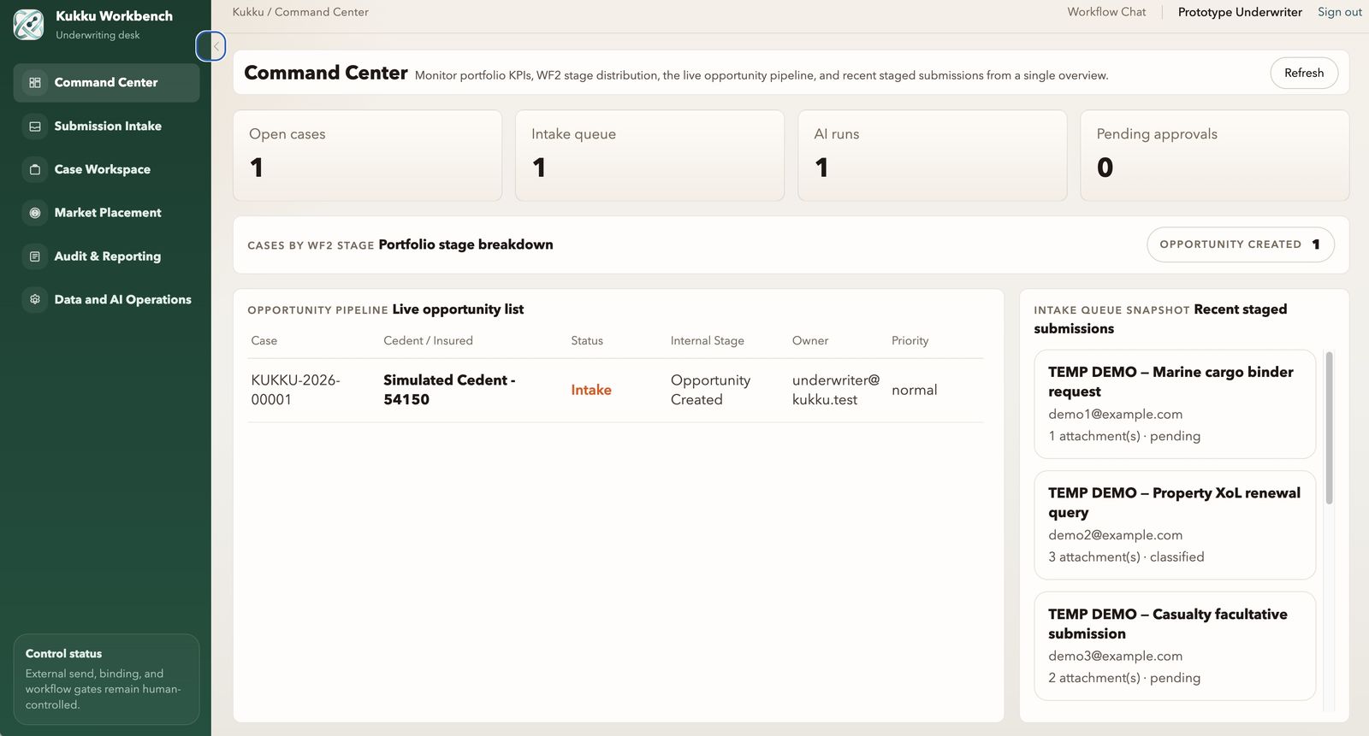The width and height of the screenshot is (1369, 736).
Task: Click the Control status notice box
Action: (x=106, y=680)
